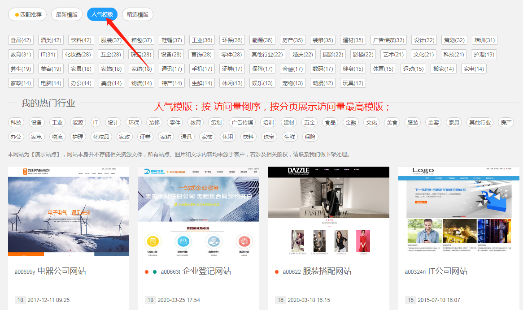
Task: Click the yellow dot in 匹配推荐
Action: click(17, 15)
